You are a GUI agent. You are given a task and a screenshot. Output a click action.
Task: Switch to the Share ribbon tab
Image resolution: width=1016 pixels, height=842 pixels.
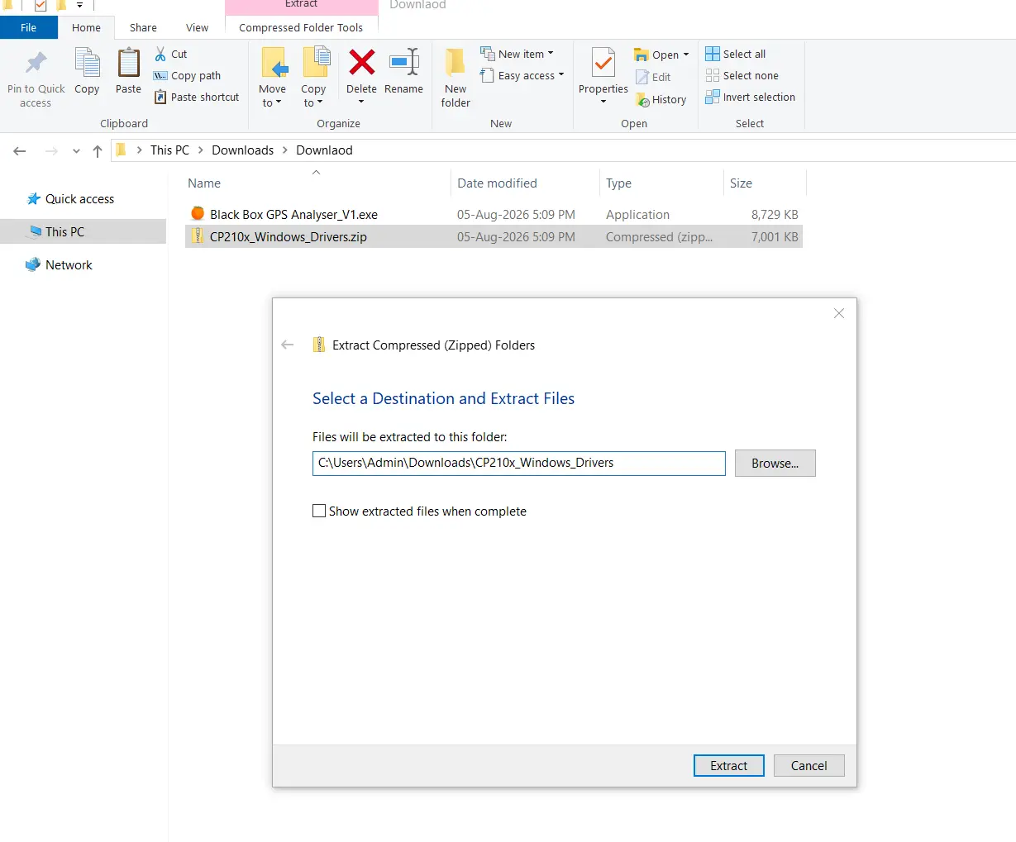[x=143, y=27]
